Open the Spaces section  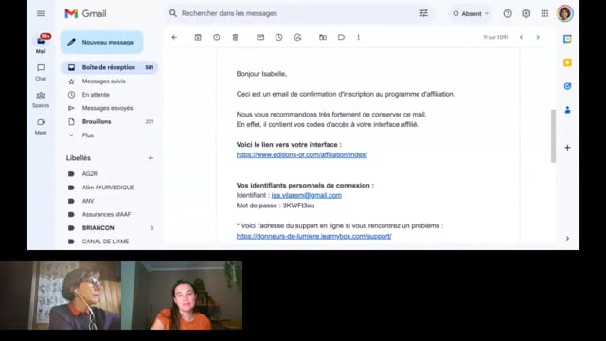coord(41,99)
